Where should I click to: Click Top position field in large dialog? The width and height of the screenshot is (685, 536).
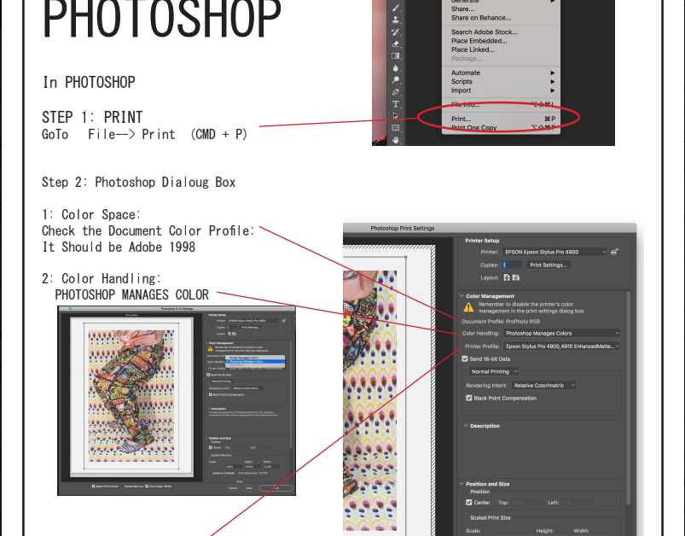pos(526,503)
